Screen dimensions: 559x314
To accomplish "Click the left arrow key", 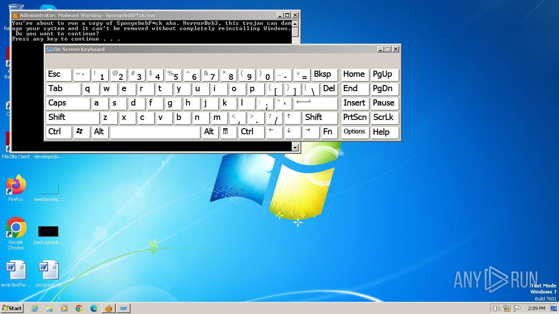I will [274, 132].
